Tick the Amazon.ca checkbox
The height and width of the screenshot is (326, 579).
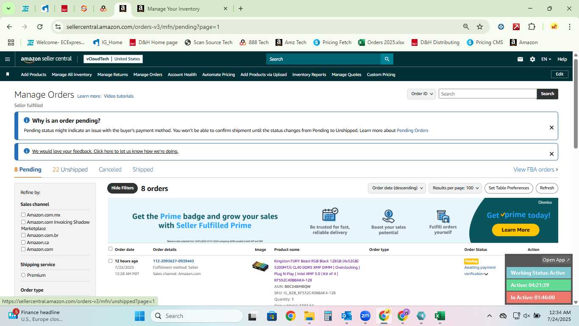tap(23, 242)
